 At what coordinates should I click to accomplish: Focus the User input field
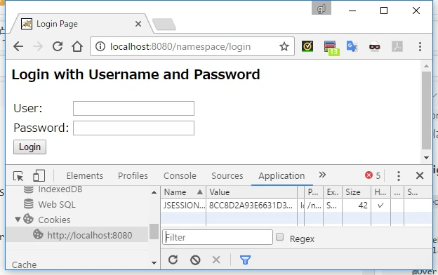click(x=133, y=108)
